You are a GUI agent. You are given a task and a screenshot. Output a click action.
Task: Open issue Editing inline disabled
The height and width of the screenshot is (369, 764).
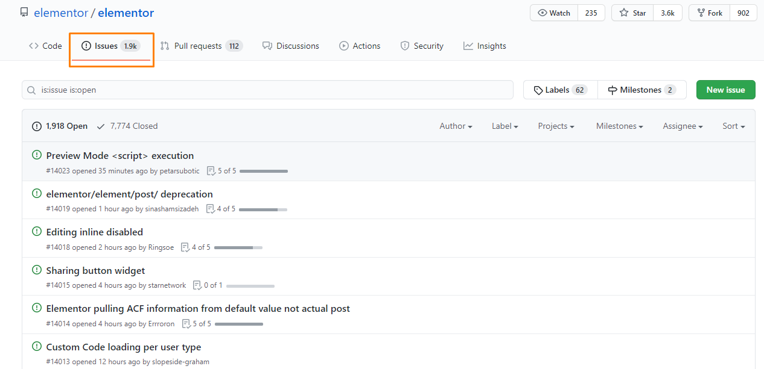tap(95, 232)
